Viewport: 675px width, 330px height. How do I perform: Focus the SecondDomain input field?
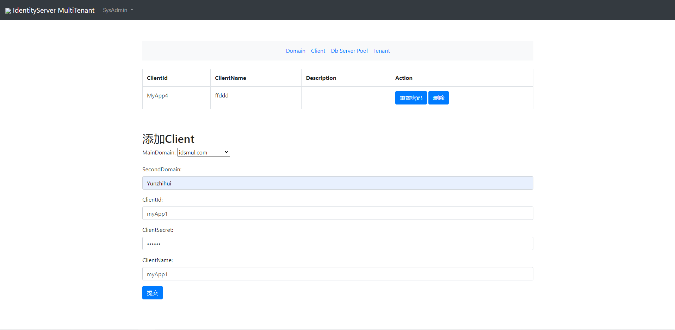coord(337,183)
